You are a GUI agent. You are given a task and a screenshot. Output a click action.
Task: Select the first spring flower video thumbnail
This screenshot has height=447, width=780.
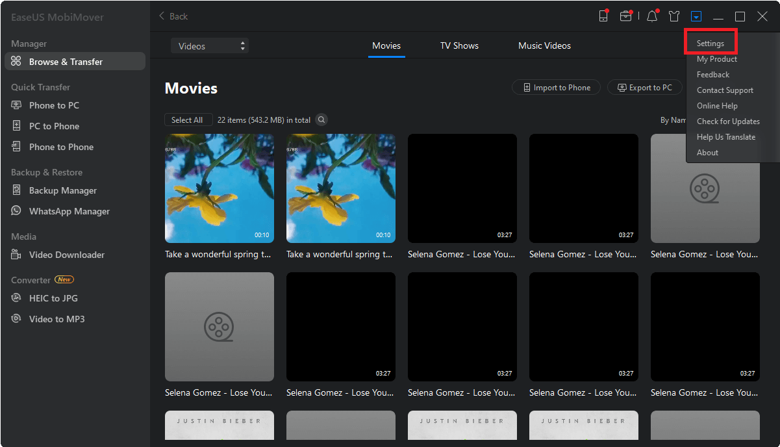click(x=220, y=188)
